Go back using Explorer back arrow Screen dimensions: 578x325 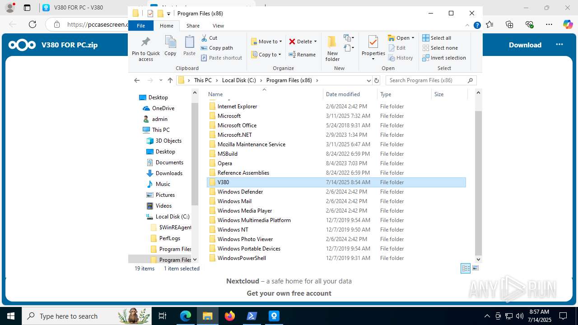(x=137, y=80)
